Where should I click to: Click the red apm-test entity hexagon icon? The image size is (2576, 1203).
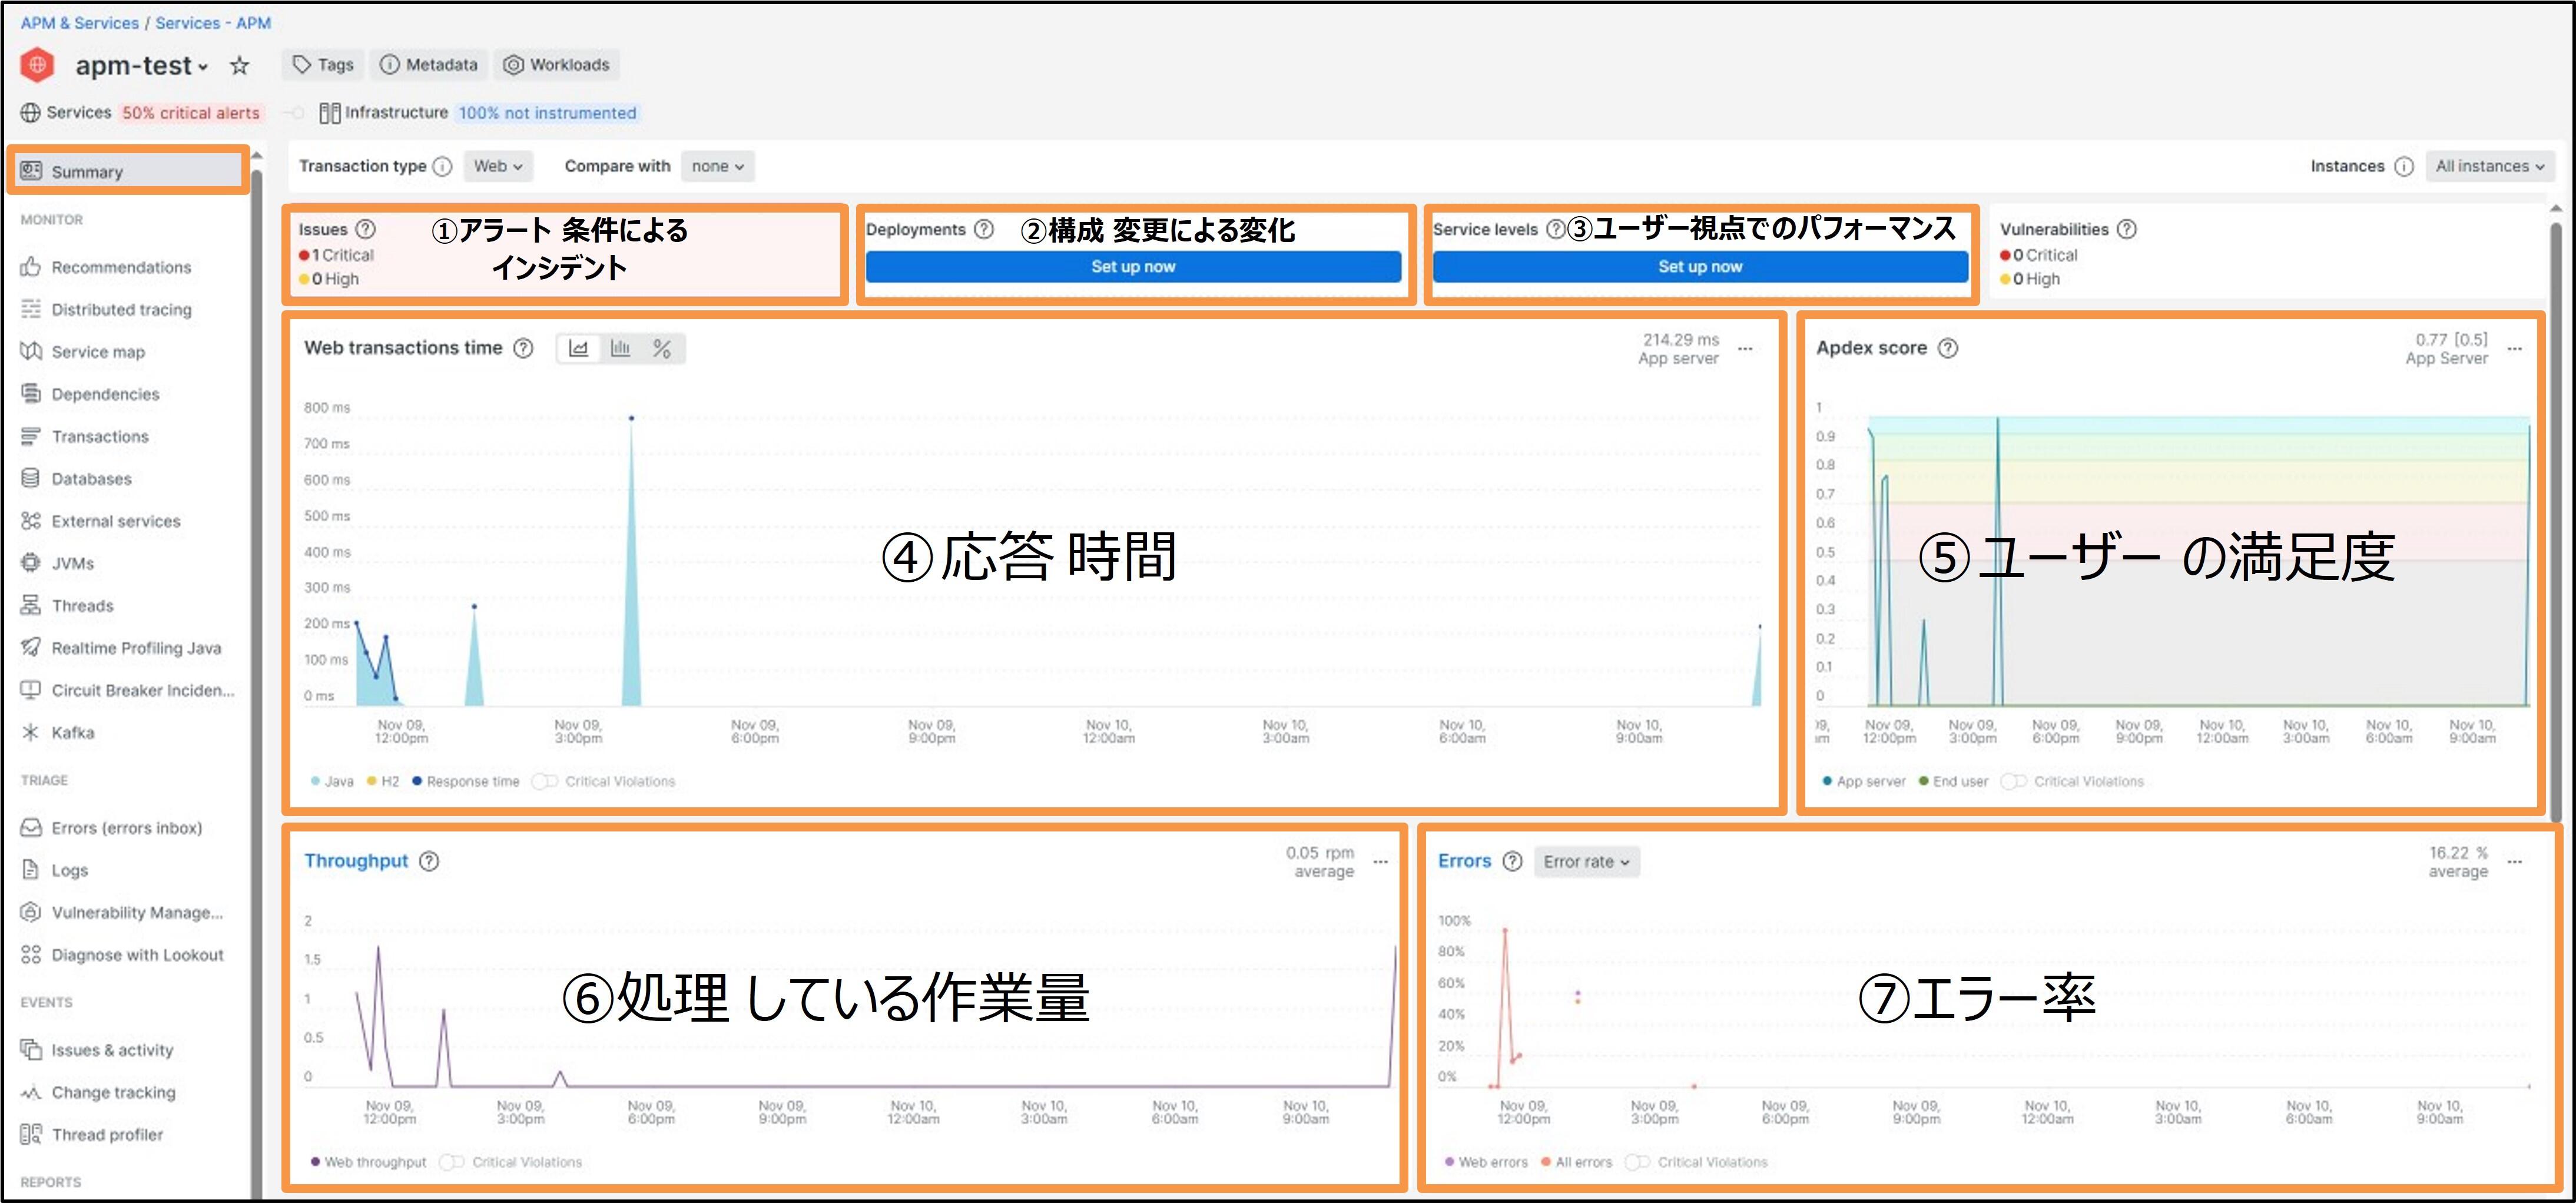tap(37, 65)
